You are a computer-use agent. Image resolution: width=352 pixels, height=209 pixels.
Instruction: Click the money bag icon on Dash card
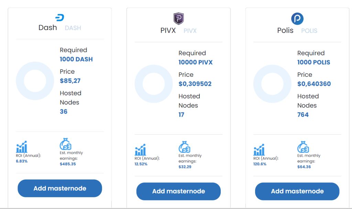point(65,144)
